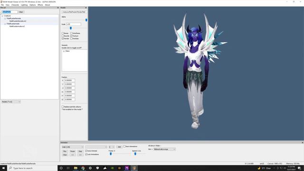Open the Skin dropdown
Screen dimensions: 304x171
pyautogui.click(x=164, y=149)
